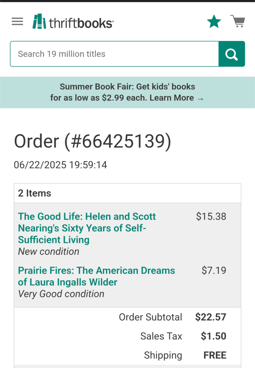Open the star rewards icon
The width and height of the screenshot is (255, 368).
214,22
